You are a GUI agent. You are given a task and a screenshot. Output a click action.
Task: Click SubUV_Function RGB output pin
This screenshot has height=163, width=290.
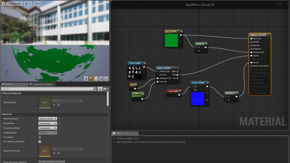(x=177, y=75)
